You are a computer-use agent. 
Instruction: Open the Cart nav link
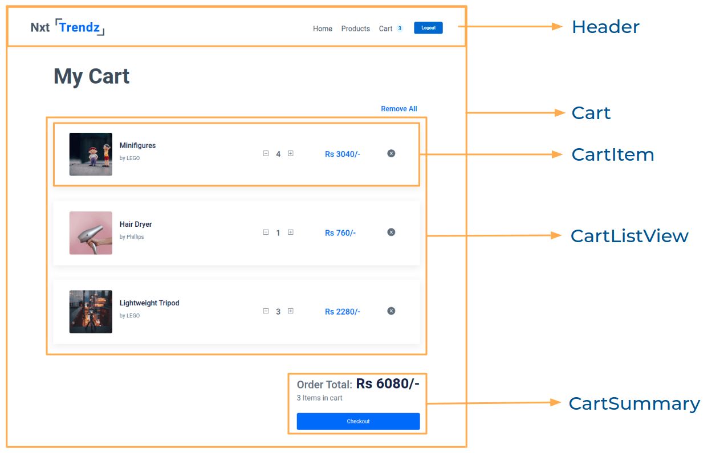(386, 28)
